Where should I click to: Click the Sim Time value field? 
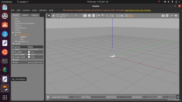[98, 97]
